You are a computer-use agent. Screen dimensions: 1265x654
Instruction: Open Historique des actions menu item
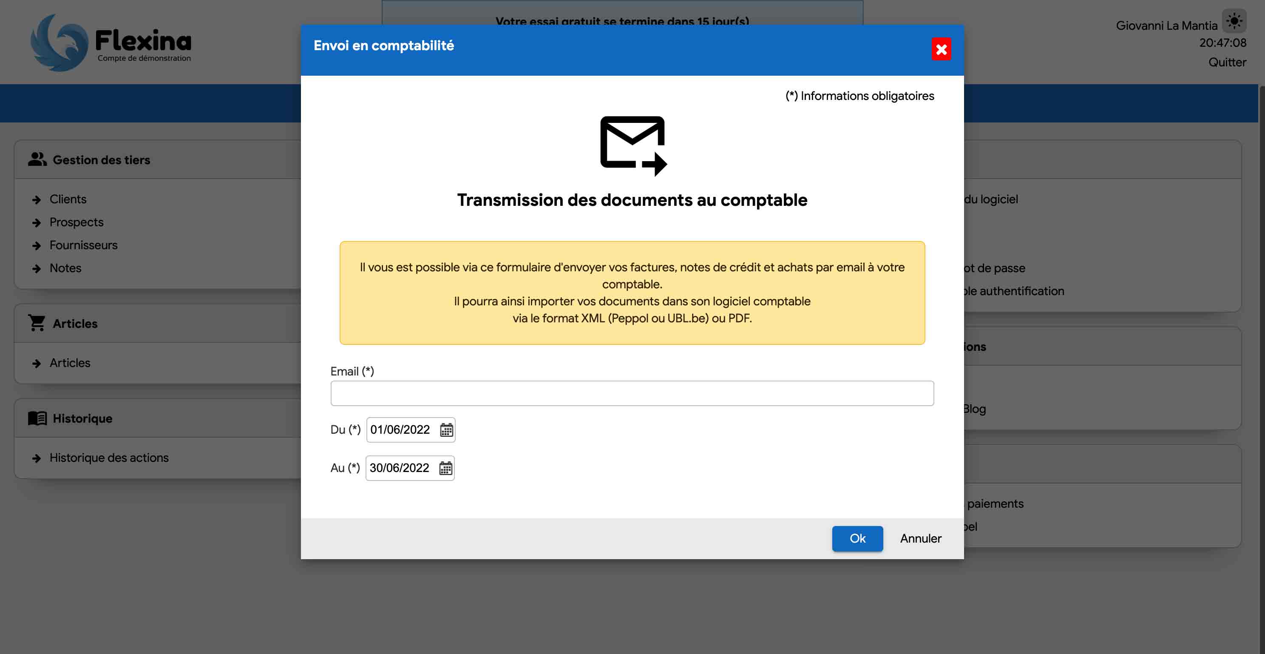coord(109,457)
